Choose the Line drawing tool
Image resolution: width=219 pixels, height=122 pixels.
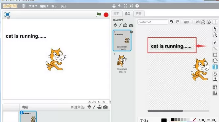(215, 49)
